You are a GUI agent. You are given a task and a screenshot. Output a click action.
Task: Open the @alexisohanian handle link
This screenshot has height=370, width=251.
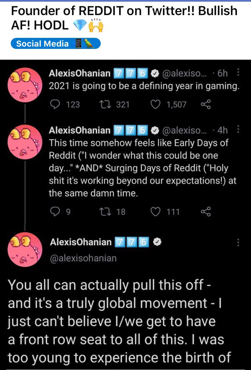coord(83,258)
